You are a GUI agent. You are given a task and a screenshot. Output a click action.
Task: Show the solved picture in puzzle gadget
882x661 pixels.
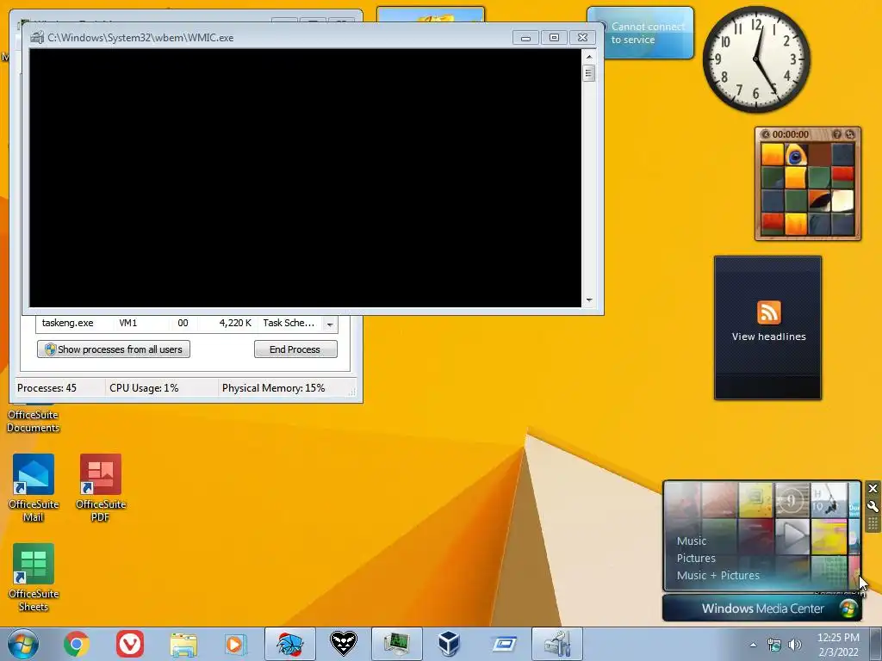837,134
